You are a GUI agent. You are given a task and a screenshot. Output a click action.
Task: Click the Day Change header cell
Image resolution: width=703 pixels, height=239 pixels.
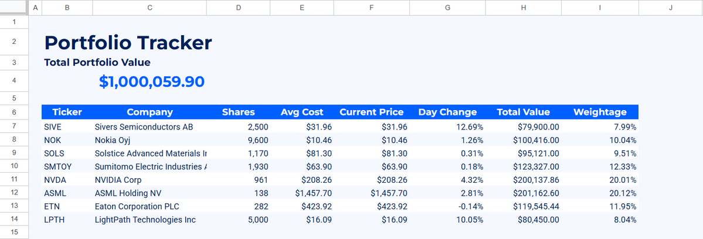click(x=447, y=112)
